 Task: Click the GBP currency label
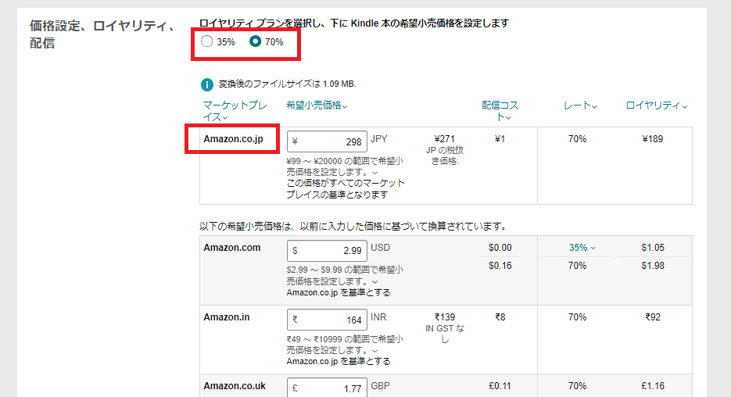pos(381,386)
